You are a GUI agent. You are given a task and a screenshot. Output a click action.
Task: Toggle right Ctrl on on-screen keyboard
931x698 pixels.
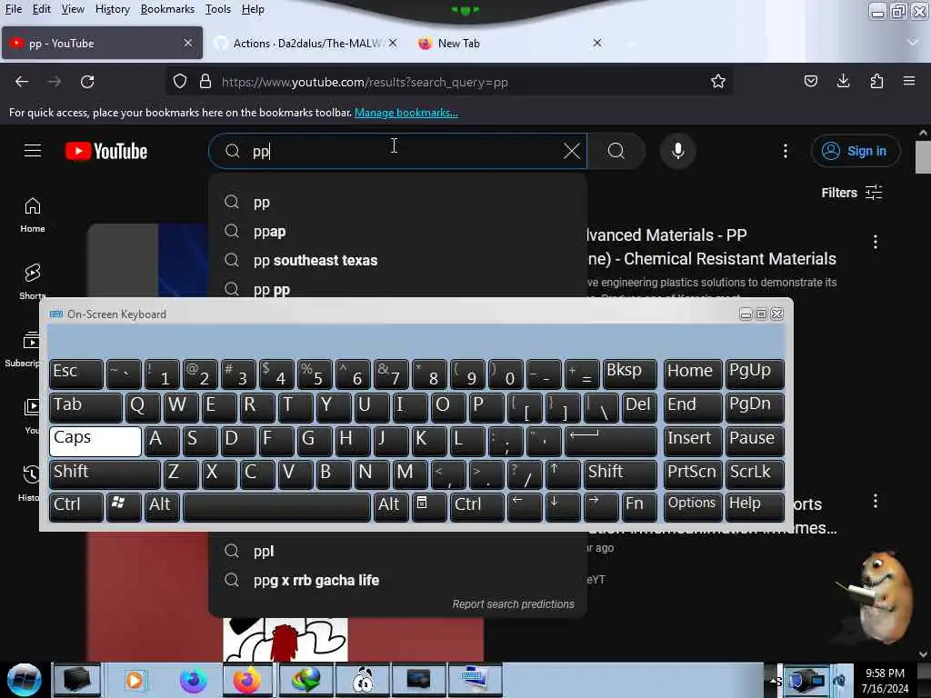[x=476, y=506]
